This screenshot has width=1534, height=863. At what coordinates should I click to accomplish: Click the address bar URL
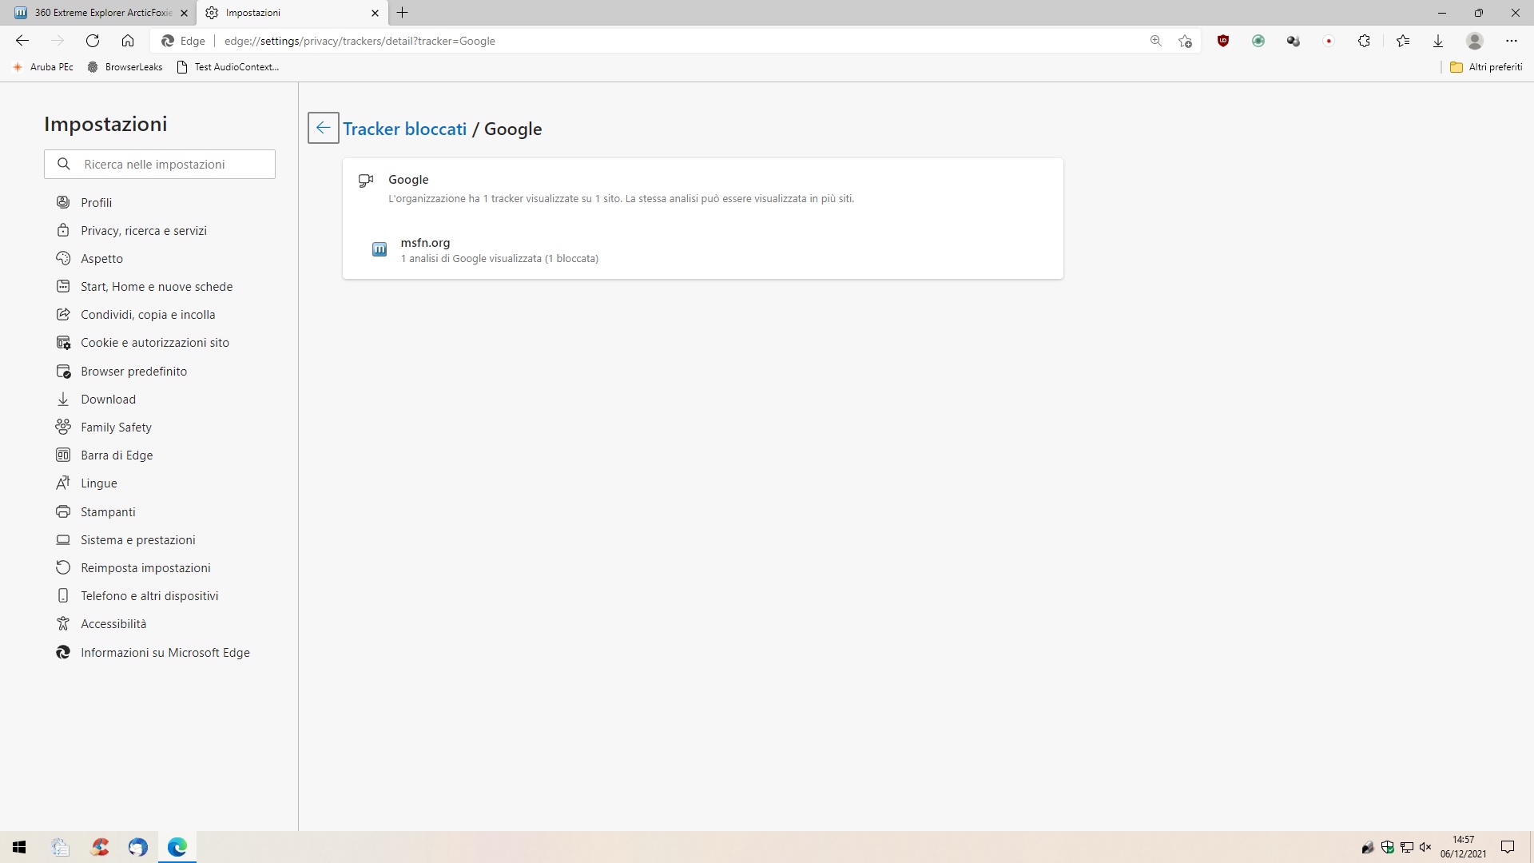360,41
